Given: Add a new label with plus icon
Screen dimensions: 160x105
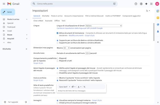Looking at the screenshot, I should point(26,49).
